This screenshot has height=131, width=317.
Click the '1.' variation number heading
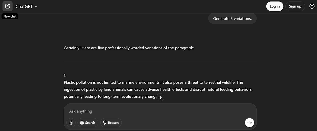[65, 75]
